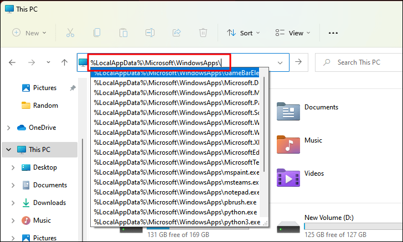Image resolution: width=403 pixels, height=242 pixels.
Task: Open the Random folder in sidebar
Action: pos(40,106)
